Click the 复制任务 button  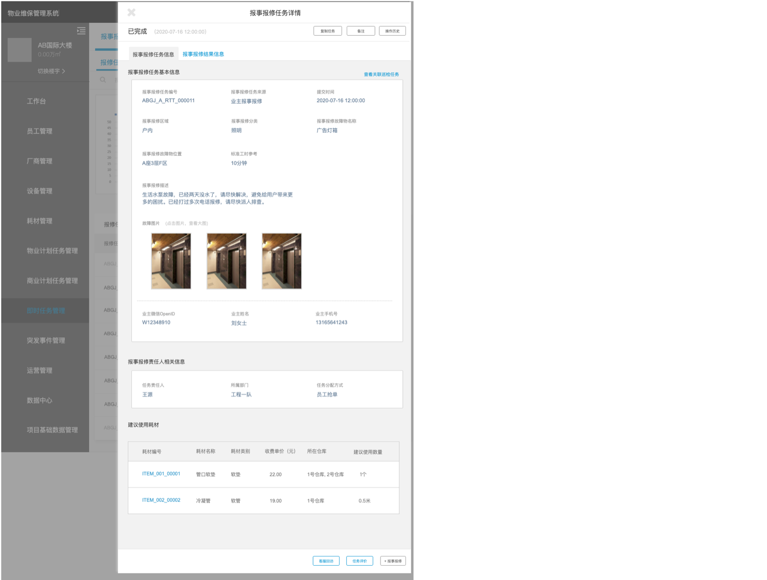[x=328, y=31]
